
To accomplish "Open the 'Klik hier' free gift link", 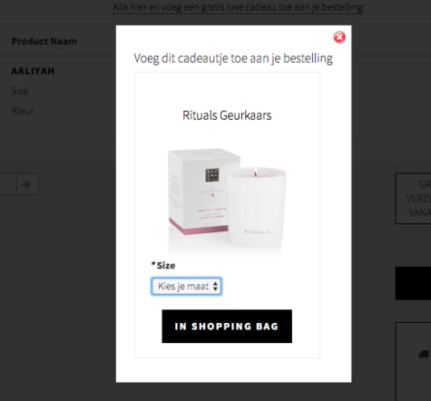I will click(x=239, y=7).
